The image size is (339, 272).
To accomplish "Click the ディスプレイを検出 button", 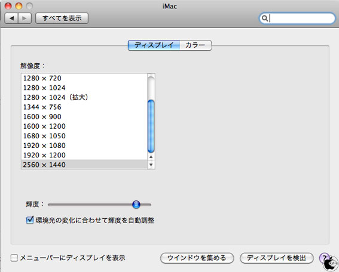I will (276, 258).
